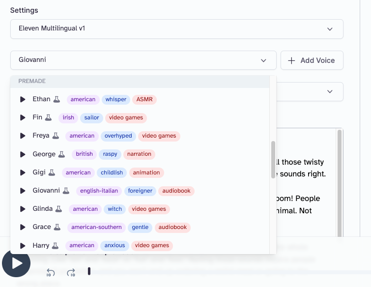Image resolution: width=371 pixels, height=287 pixels.
Task: Select Giovanni from the voice list
Action: tap(46, 191)
